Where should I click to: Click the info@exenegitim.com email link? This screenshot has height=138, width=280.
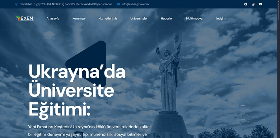coord(135,4)
